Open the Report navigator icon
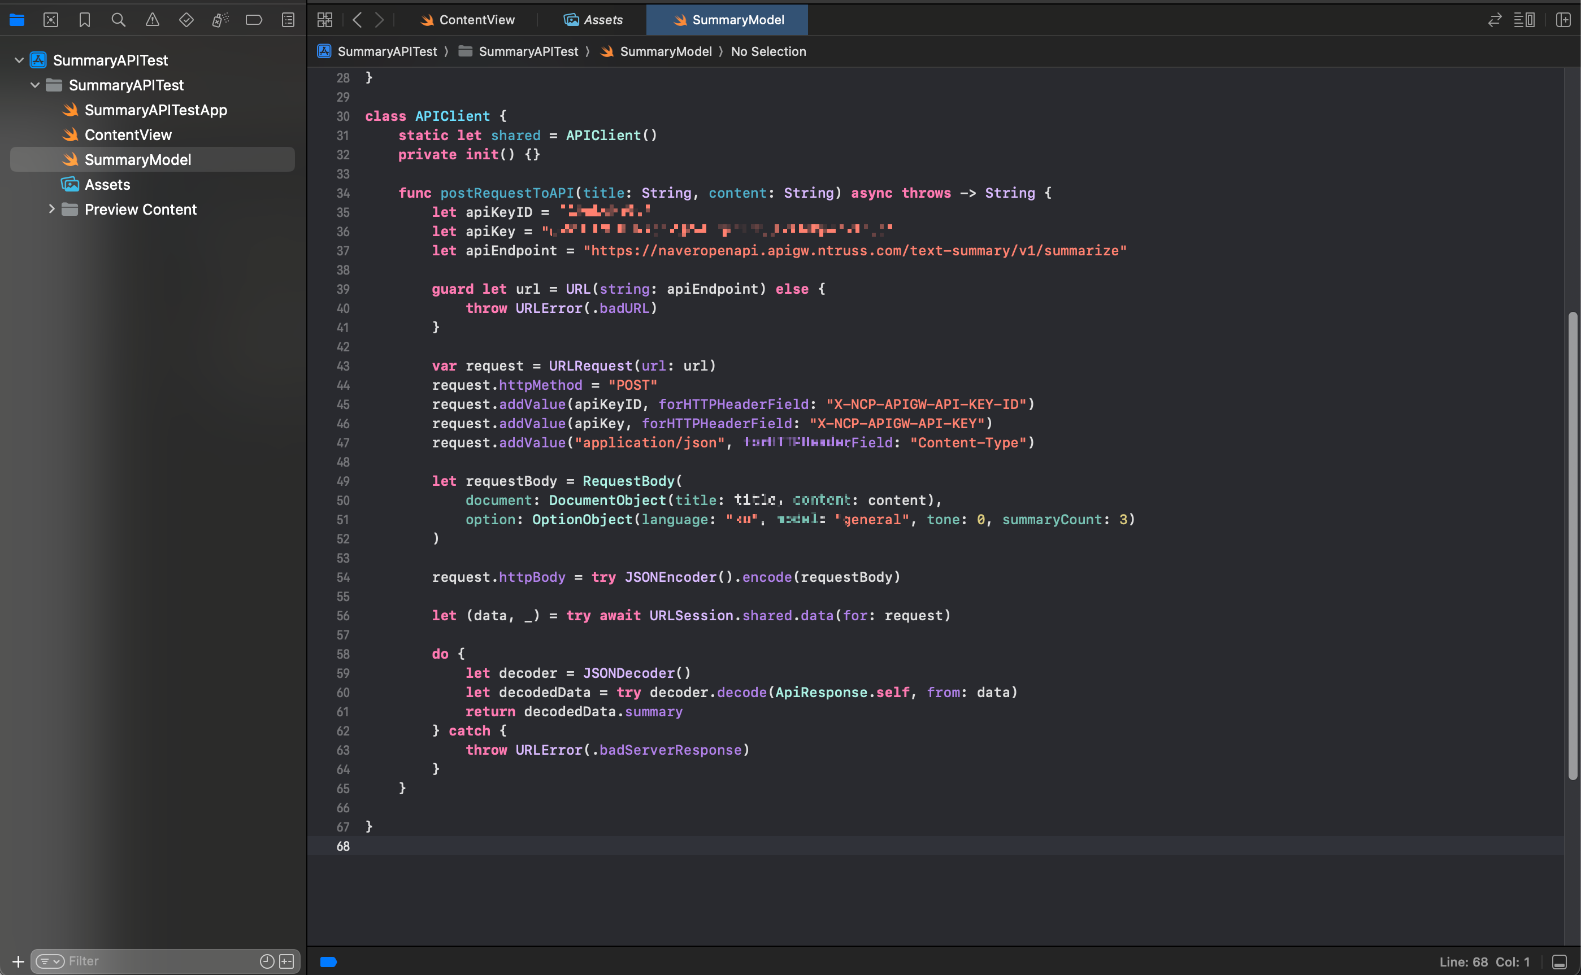This screenshot has width=1581, height=975. [288, 20]
